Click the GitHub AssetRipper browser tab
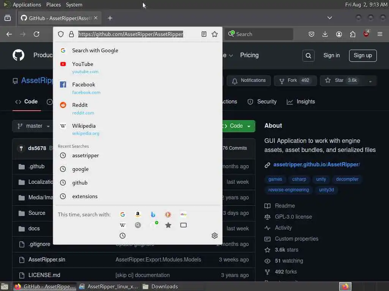The height and width of the screenshot is (291, 389). [x=60, y=18]
